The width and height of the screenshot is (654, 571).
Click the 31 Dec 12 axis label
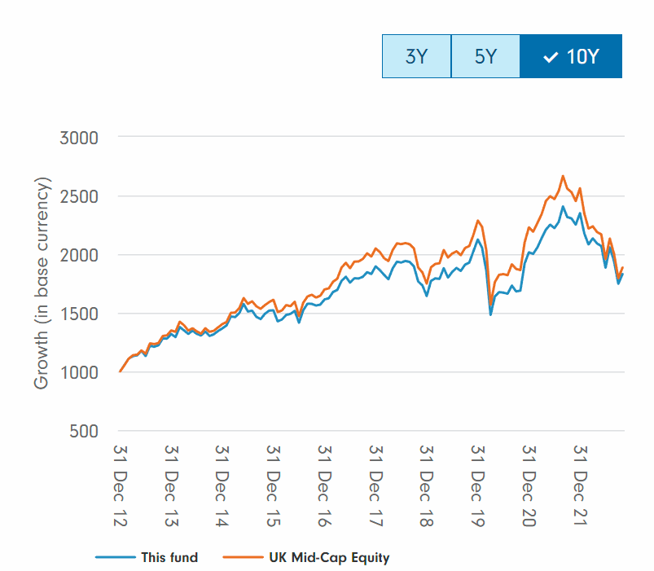[120, 486]
